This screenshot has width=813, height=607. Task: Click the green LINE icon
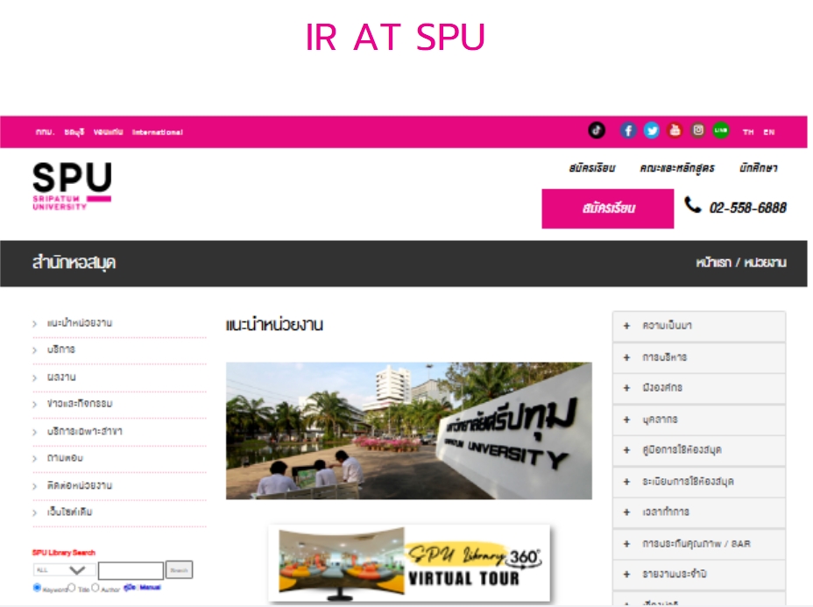tap(721, 131)
